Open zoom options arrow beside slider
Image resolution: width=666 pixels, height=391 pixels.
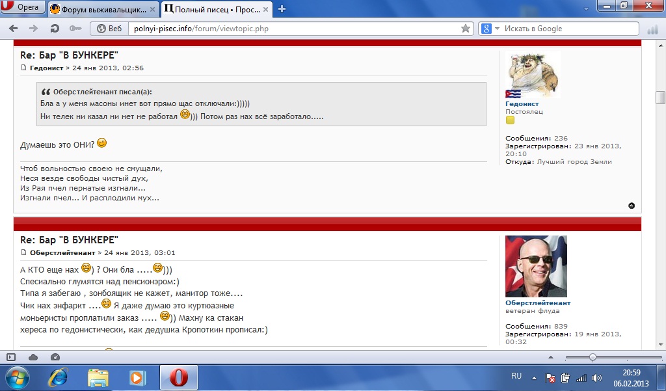coord(551,357)
